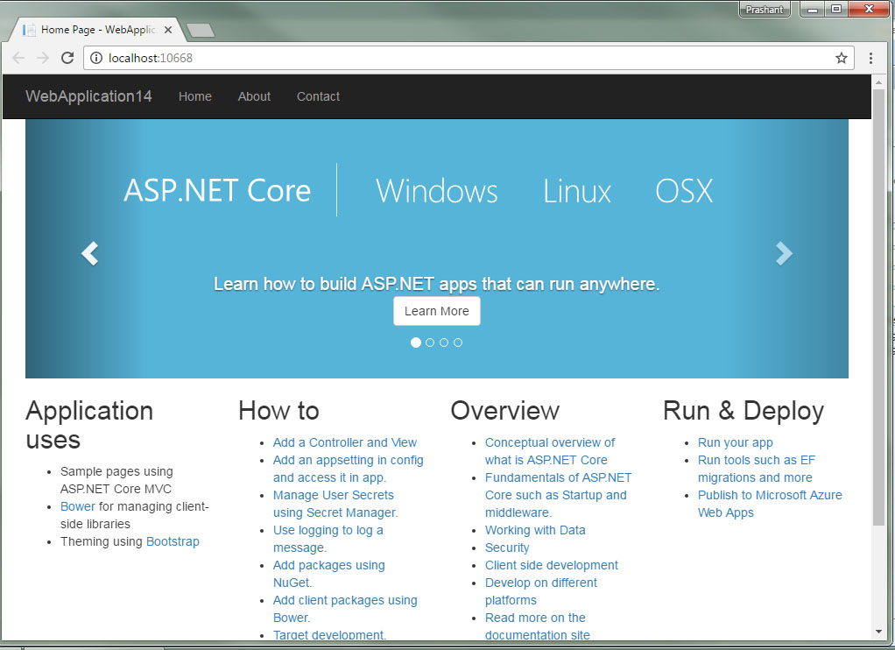Go forward using the browser forward arrow
Image resolution: width=895 pixels, height=650 pixels.
(x=43, y=58)
